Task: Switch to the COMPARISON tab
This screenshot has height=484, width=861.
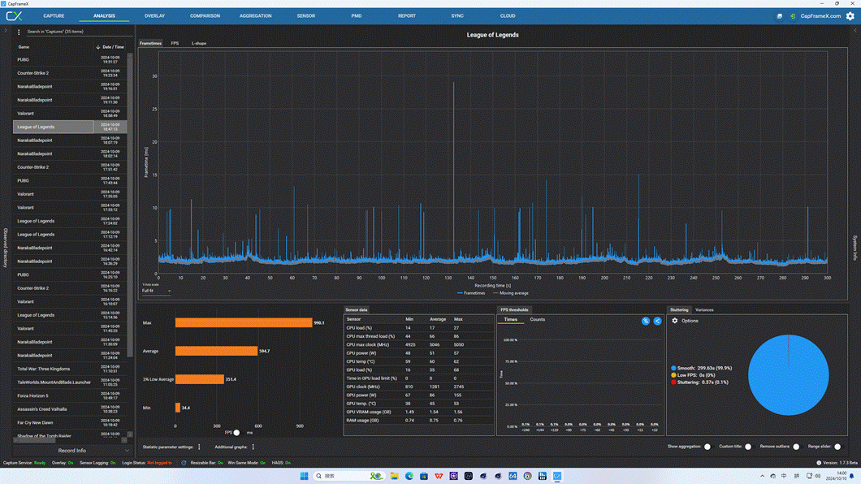Action: [205, 16]
